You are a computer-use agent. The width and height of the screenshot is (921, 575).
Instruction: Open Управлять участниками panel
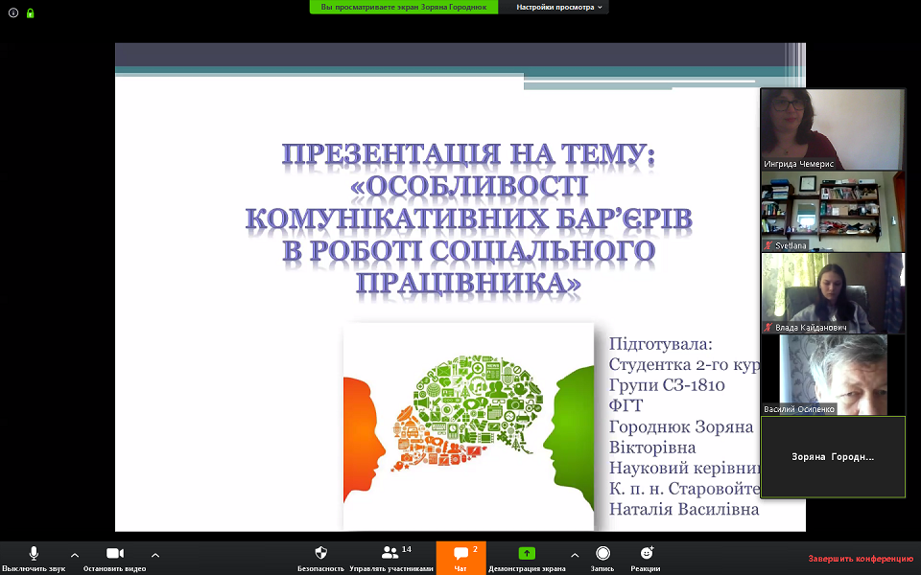click(x=391, y=559)
